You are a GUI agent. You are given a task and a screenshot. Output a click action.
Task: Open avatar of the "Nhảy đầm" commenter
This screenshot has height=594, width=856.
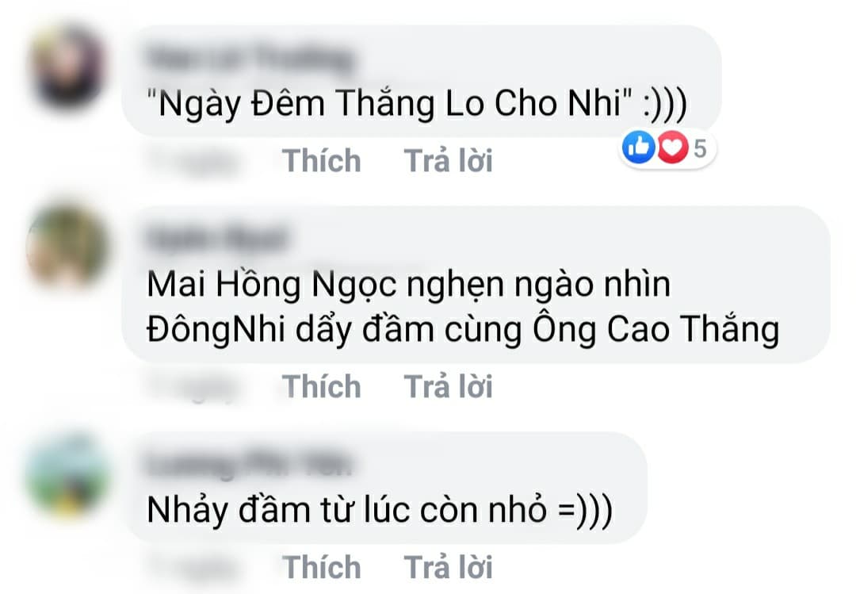(x=67, y=473)
